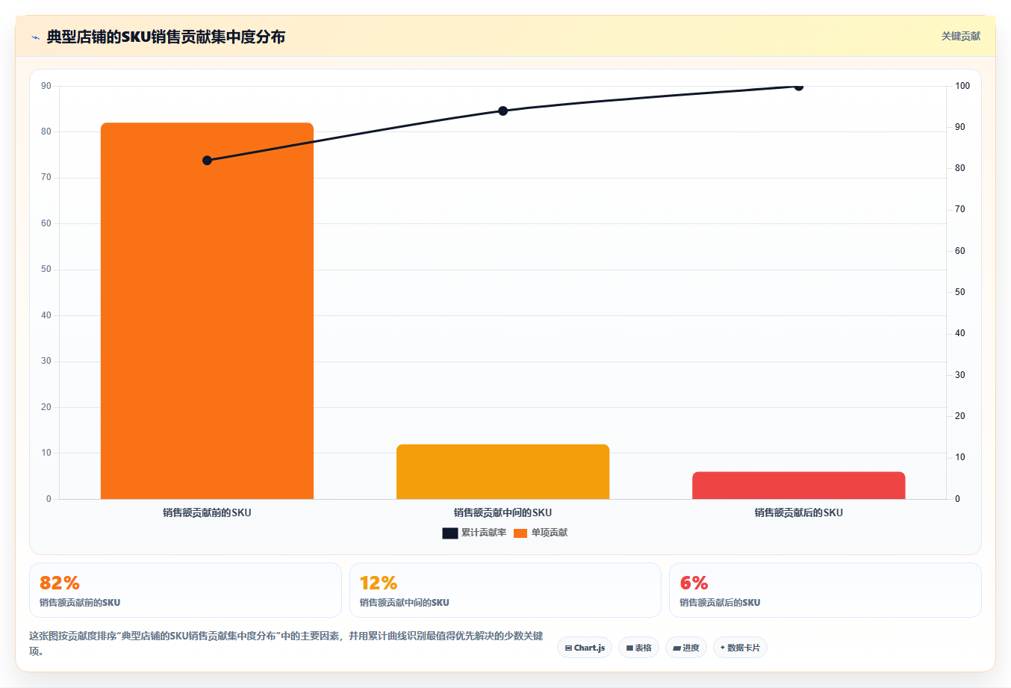
Task: Toggle the 单项贡献 legend item
Action: (541, 533)
